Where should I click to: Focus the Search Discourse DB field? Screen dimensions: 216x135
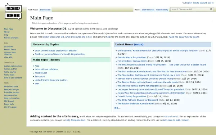click(x=190, y=9)
